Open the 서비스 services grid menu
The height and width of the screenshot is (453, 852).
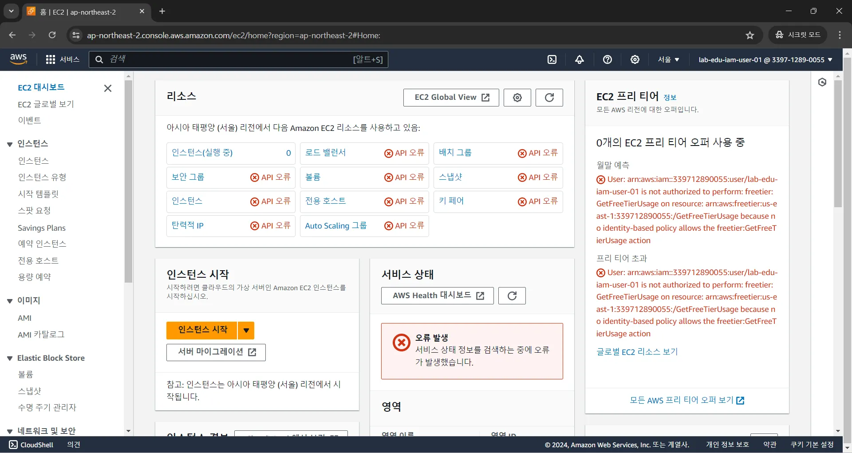[63, 59]
